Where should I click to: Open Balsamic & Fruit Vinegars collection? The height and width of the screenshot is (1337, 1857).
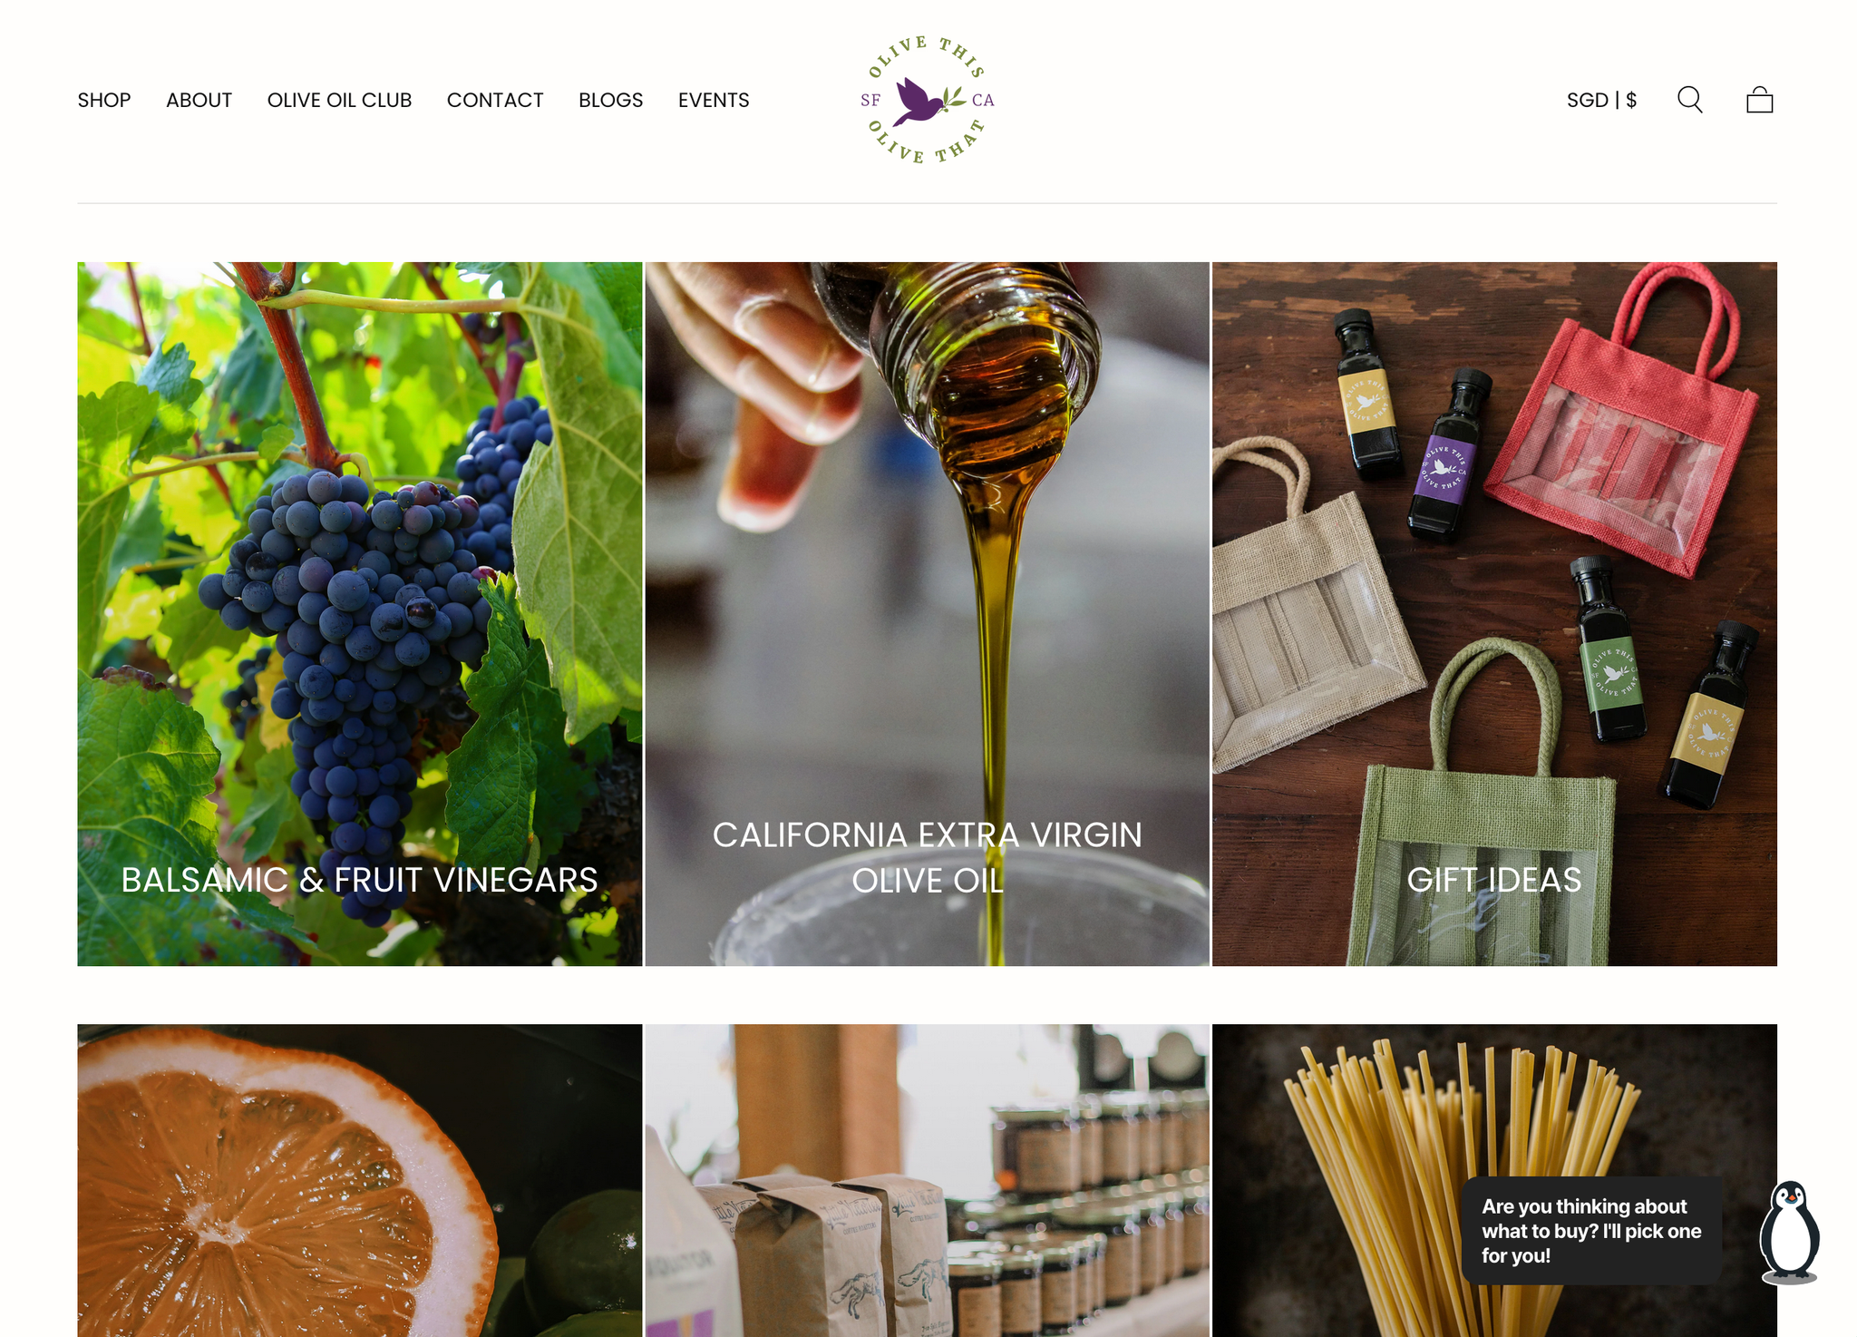(359, 614)
